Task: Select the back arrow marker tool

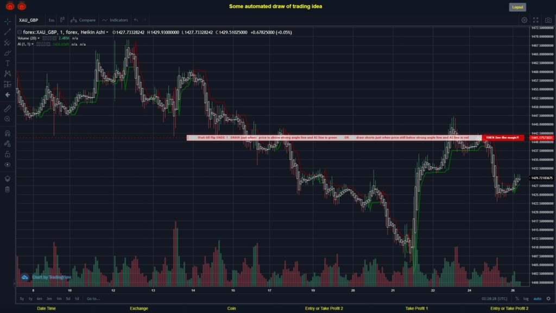Action: pos(8,95)
